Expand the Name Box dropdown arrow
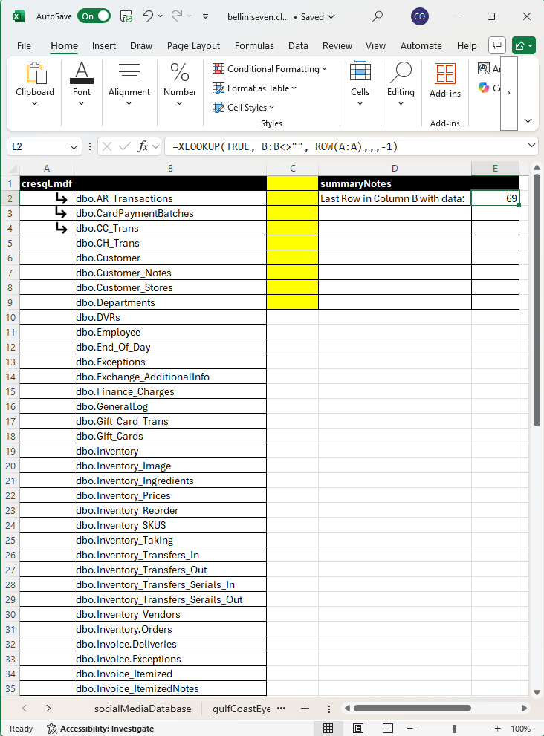Image resolution: width=544 pixels, height=736 pixels. pos(74,146)
